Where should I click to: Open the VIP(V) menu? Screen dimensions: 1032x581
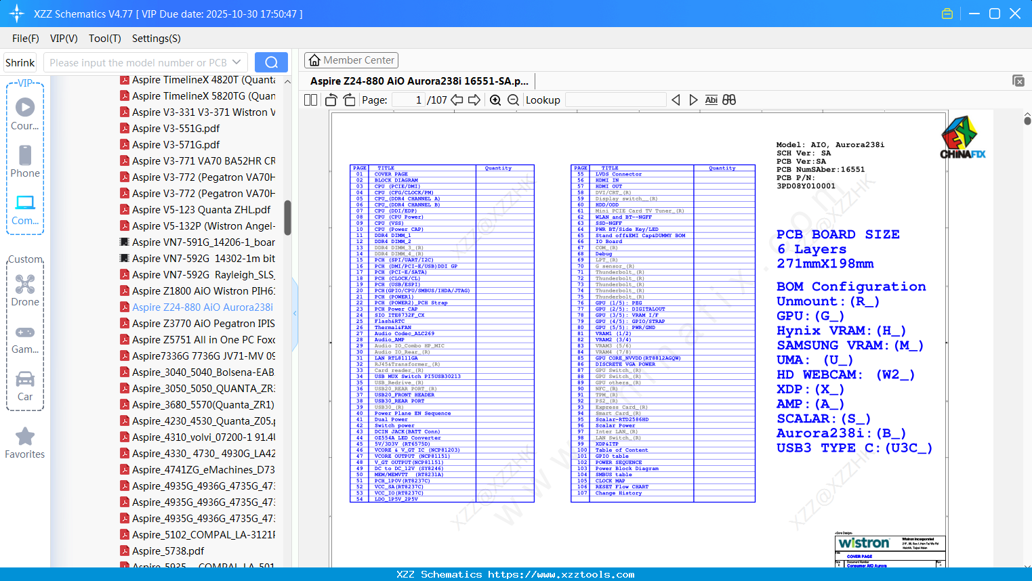click(x=64, y=39)
